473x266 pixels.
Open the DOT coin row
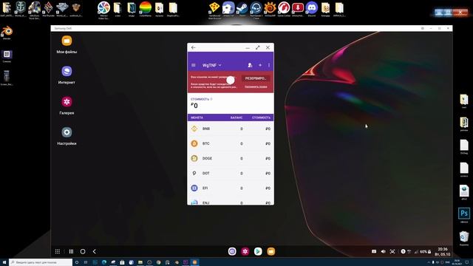[x=231, y=173]
